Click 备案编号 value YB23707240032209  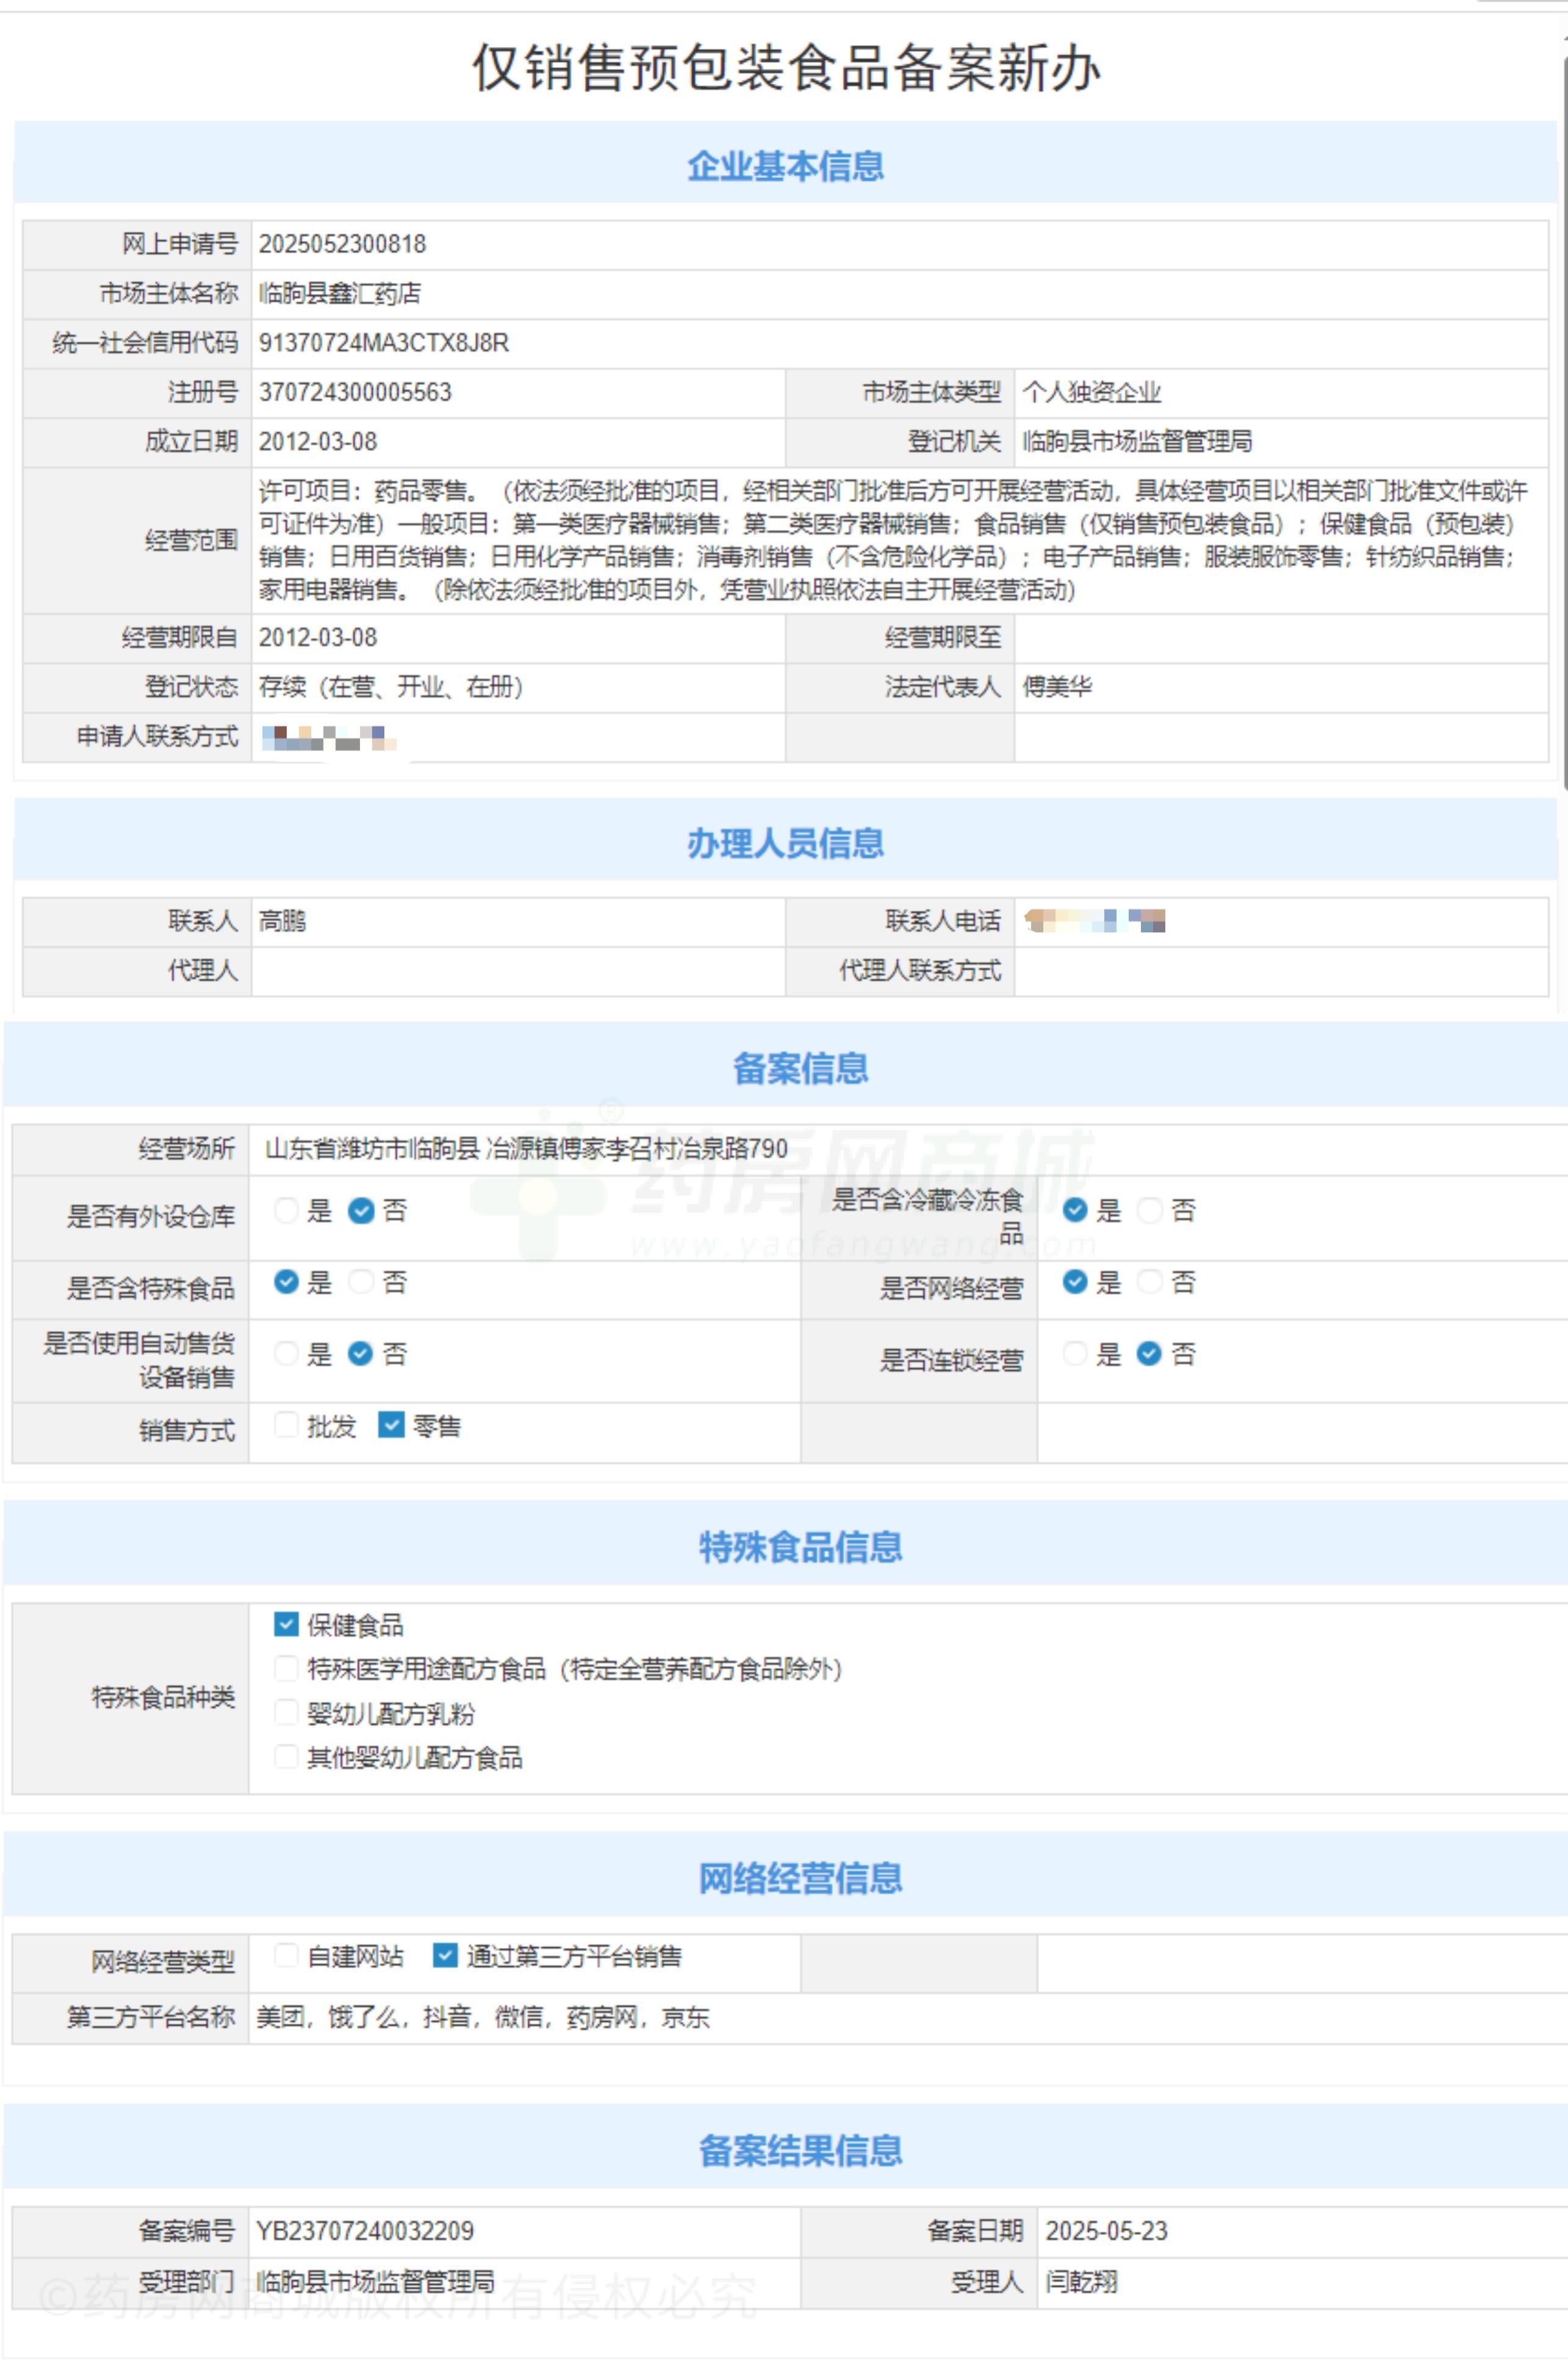point(365,2231)
